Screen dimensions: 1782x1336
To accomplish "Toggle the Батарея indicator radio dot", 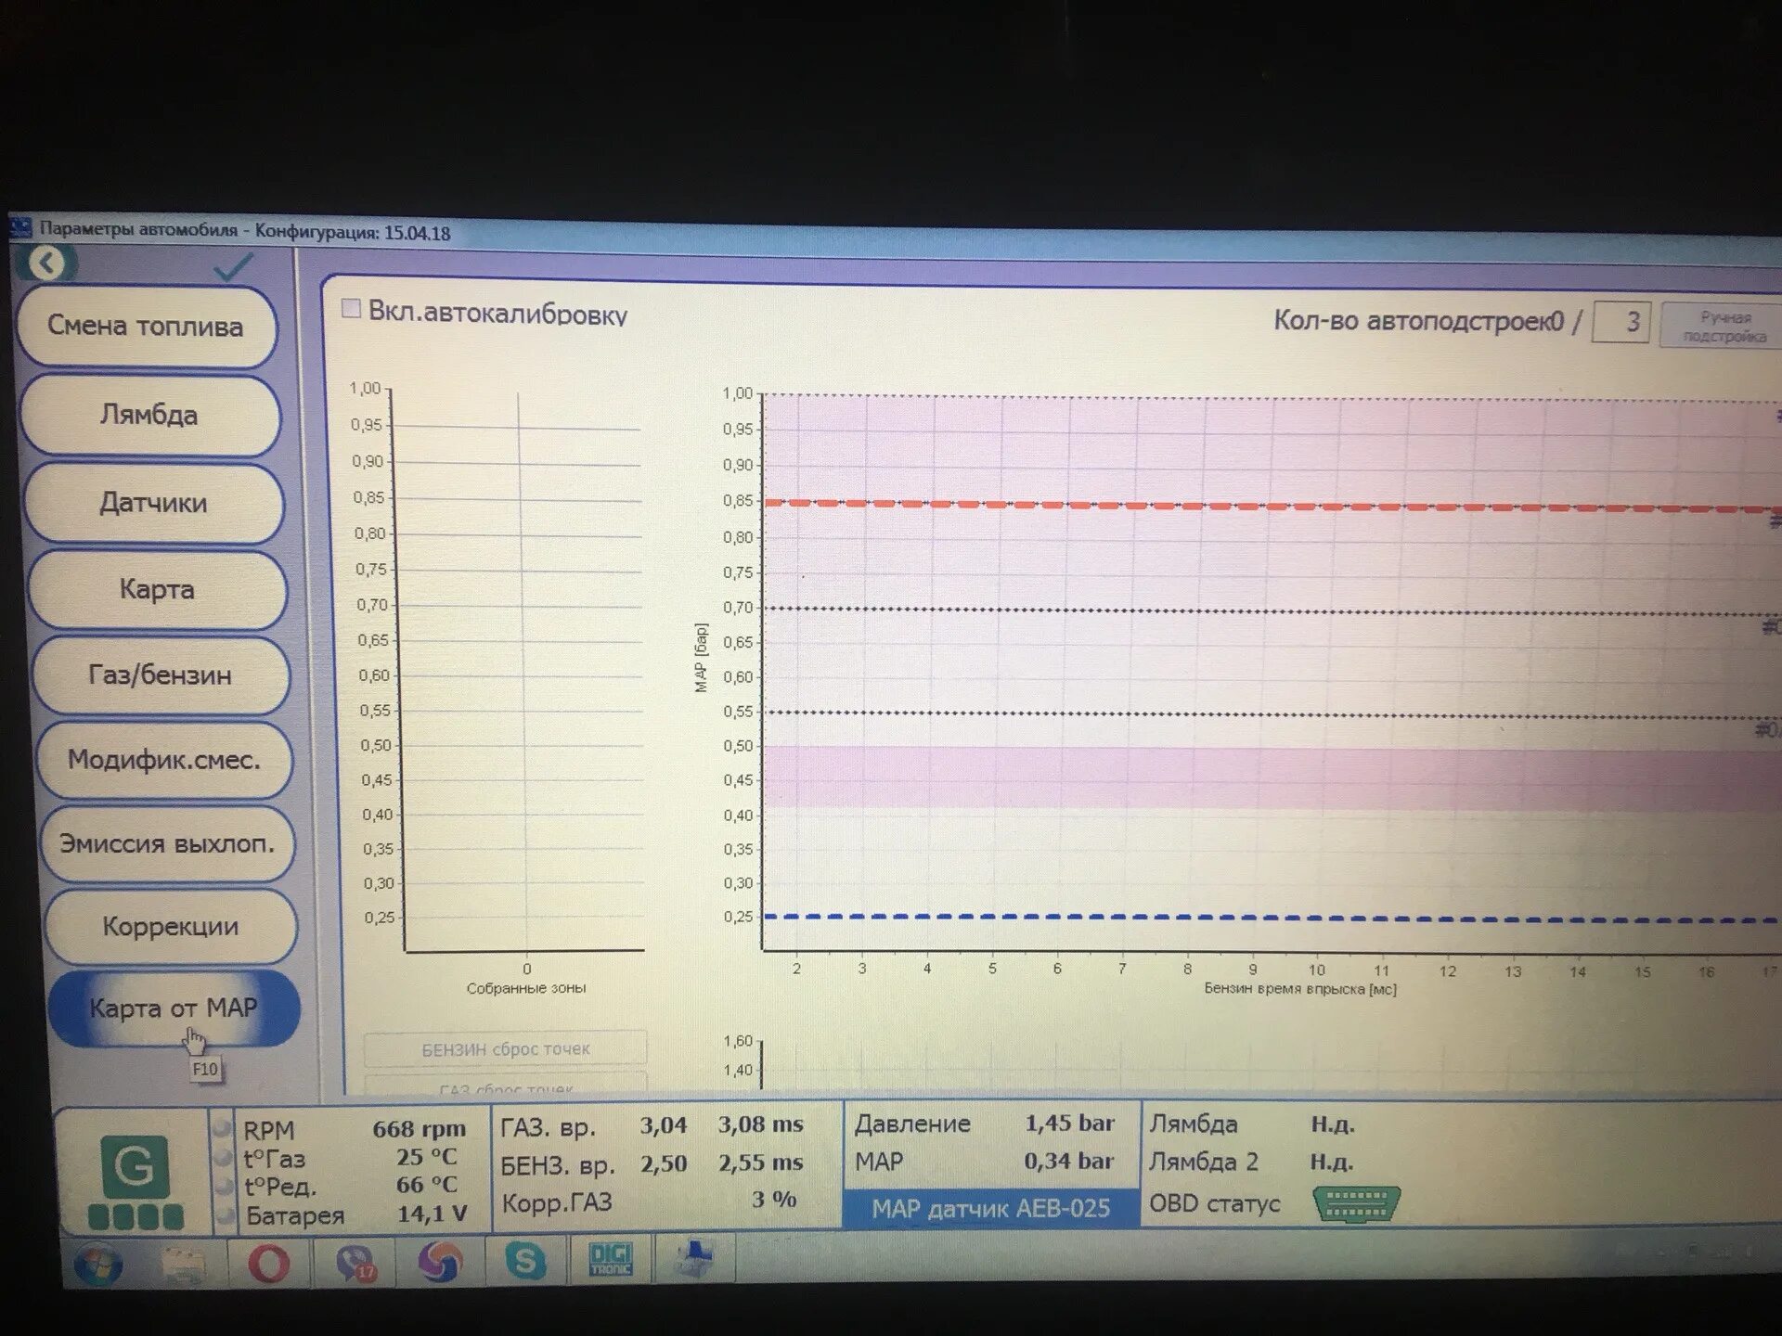I will (224, 1214).
